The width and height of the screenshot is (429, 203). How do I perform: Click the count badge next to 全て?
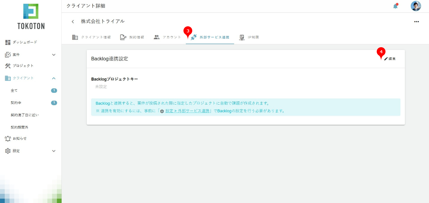(54, 90)
